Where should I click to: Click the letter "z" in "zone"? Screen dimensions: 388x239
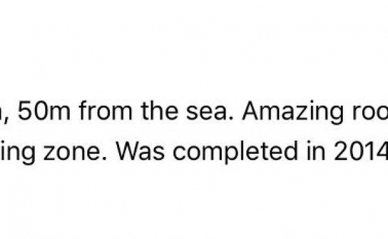(x=50, y=153)
